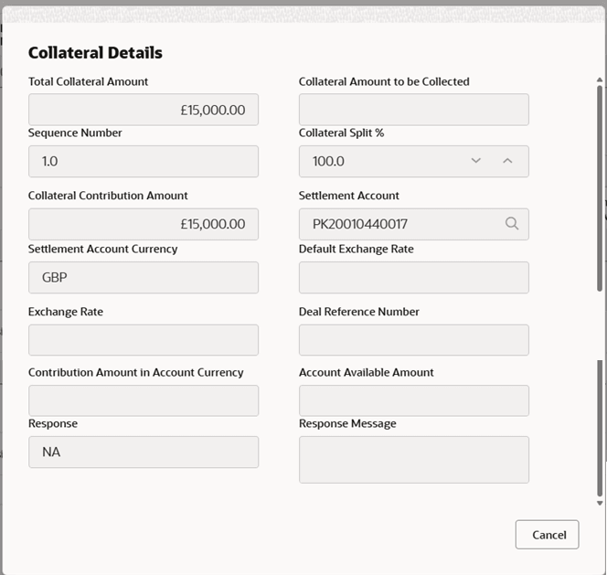
Task: Click the Response field showing NA
Action: [x=144, y=452]
